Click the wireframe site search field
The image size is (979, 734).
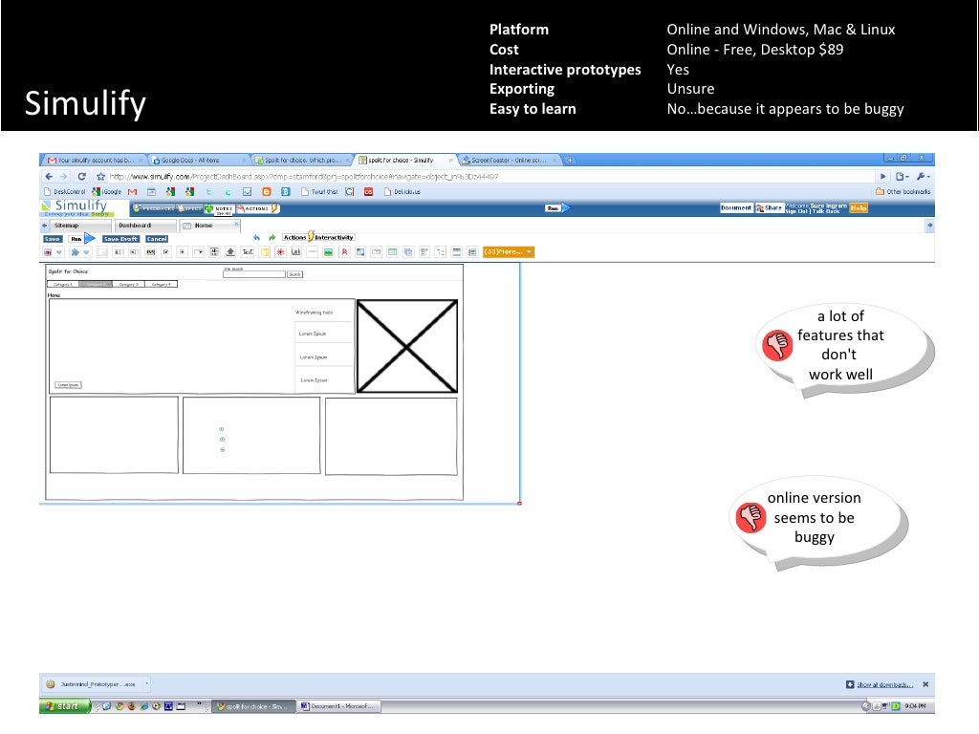(254, 274)
